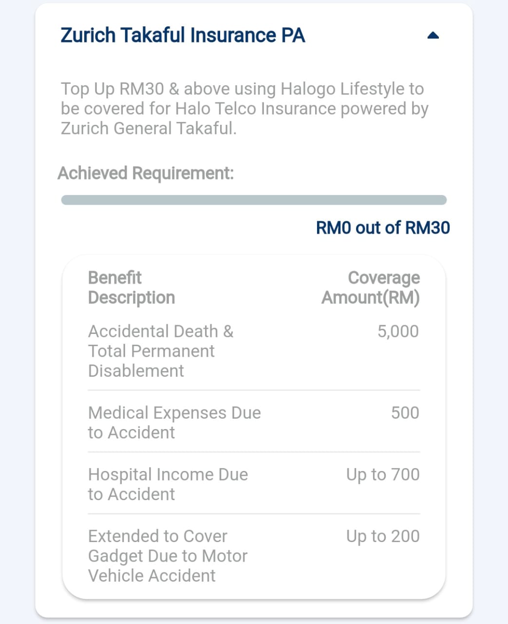This screenshot has height=624, width=508.
Task: Select the Medical Expenses Due to Accident row
Action: coord(254,422)
